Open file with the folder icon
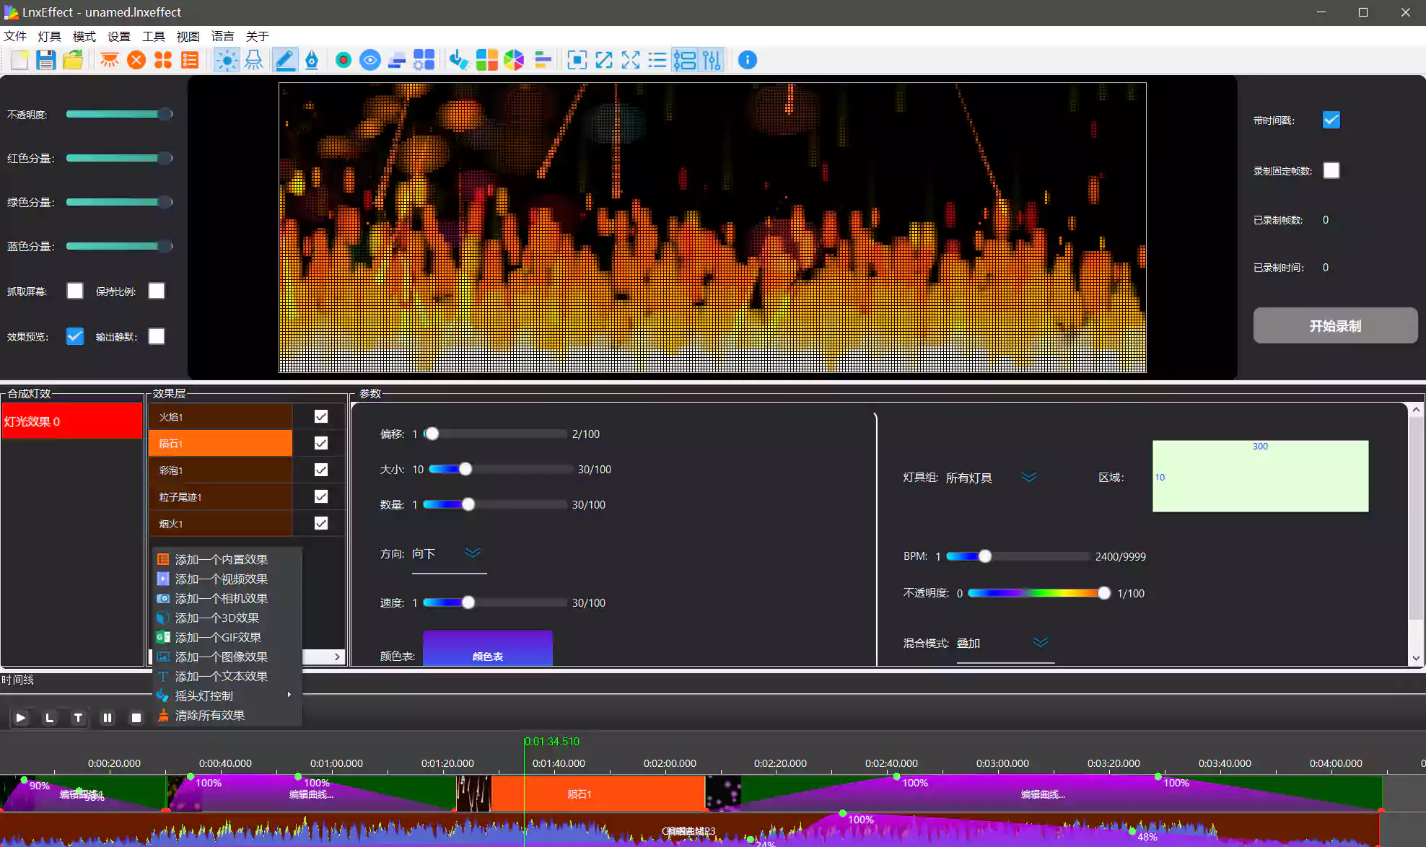1426x847 pixels. [x=73, y=60]
